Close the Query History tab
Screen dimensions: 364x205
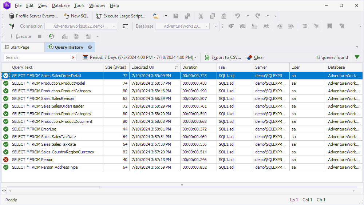pos(90,47)
